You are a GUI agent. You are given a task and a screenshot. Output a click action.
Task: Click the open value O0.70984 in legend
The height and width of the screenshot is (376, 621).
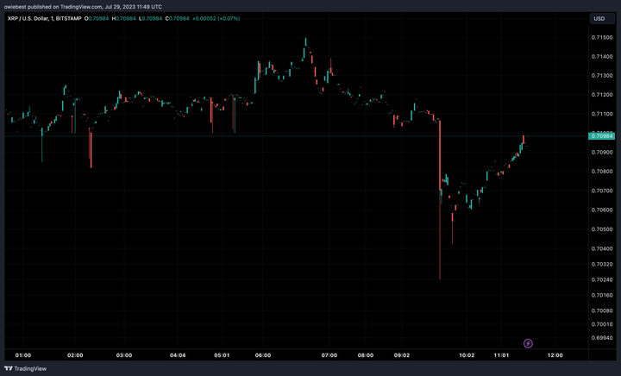point(97,19)
